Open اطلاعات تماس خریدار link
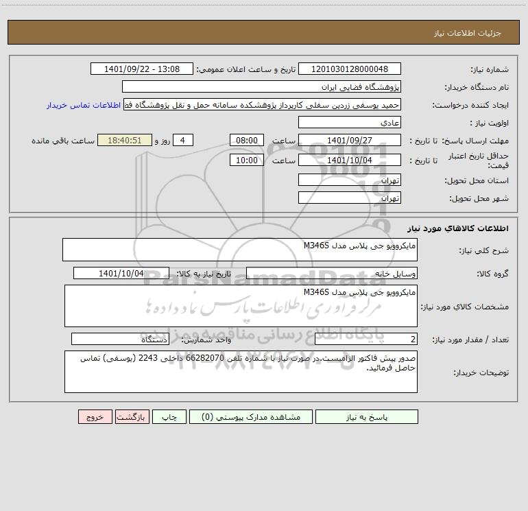The width and height of the screenshot is (528, 511). click(84, 105)
